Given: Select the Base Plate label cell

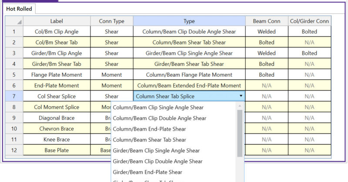Looking at the screenshot, I should pyautogui.click(x=57, y=150).
